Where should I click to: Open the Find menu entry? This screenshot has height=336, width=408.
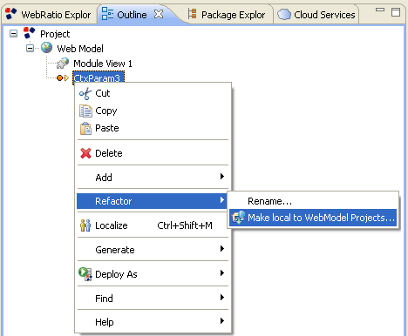click(x=153, y=299)
